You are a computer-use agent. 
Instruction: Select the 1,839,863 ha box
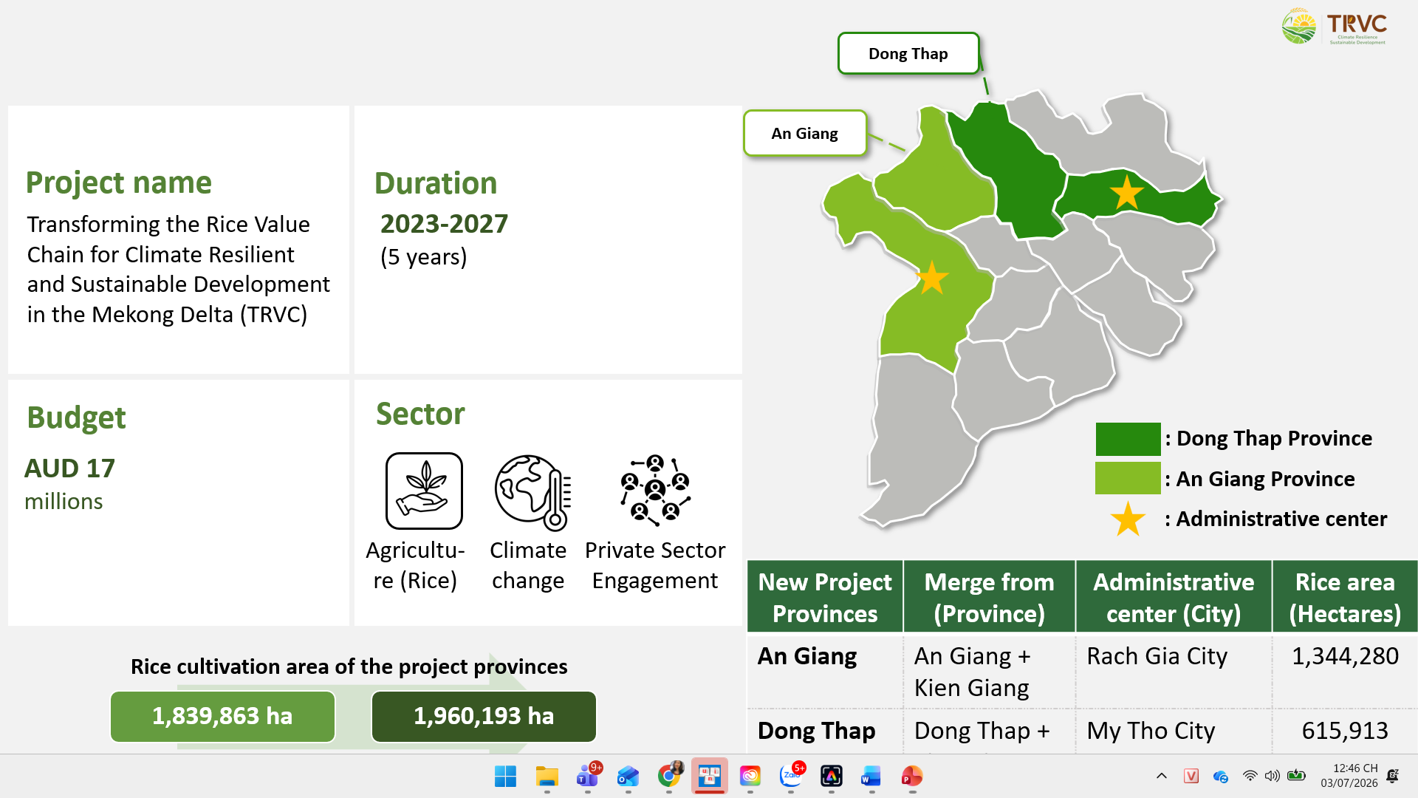coord(222,716)
